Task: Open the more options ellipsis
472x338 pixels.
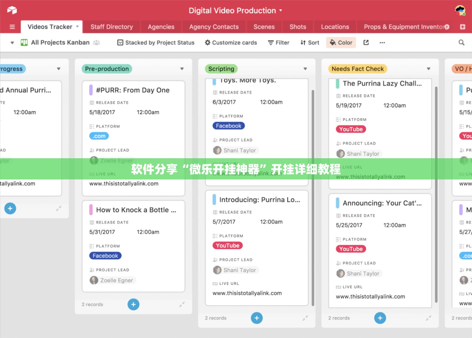Action: tap(382, 42)
